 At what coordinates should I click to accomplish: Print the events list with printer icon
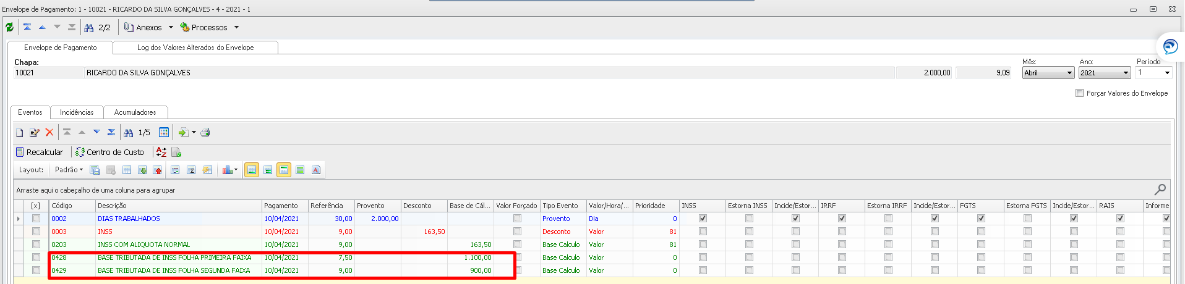pos(205,132)
